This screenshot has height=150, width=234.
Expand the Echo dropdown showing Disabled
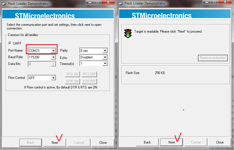coord(105,57)
